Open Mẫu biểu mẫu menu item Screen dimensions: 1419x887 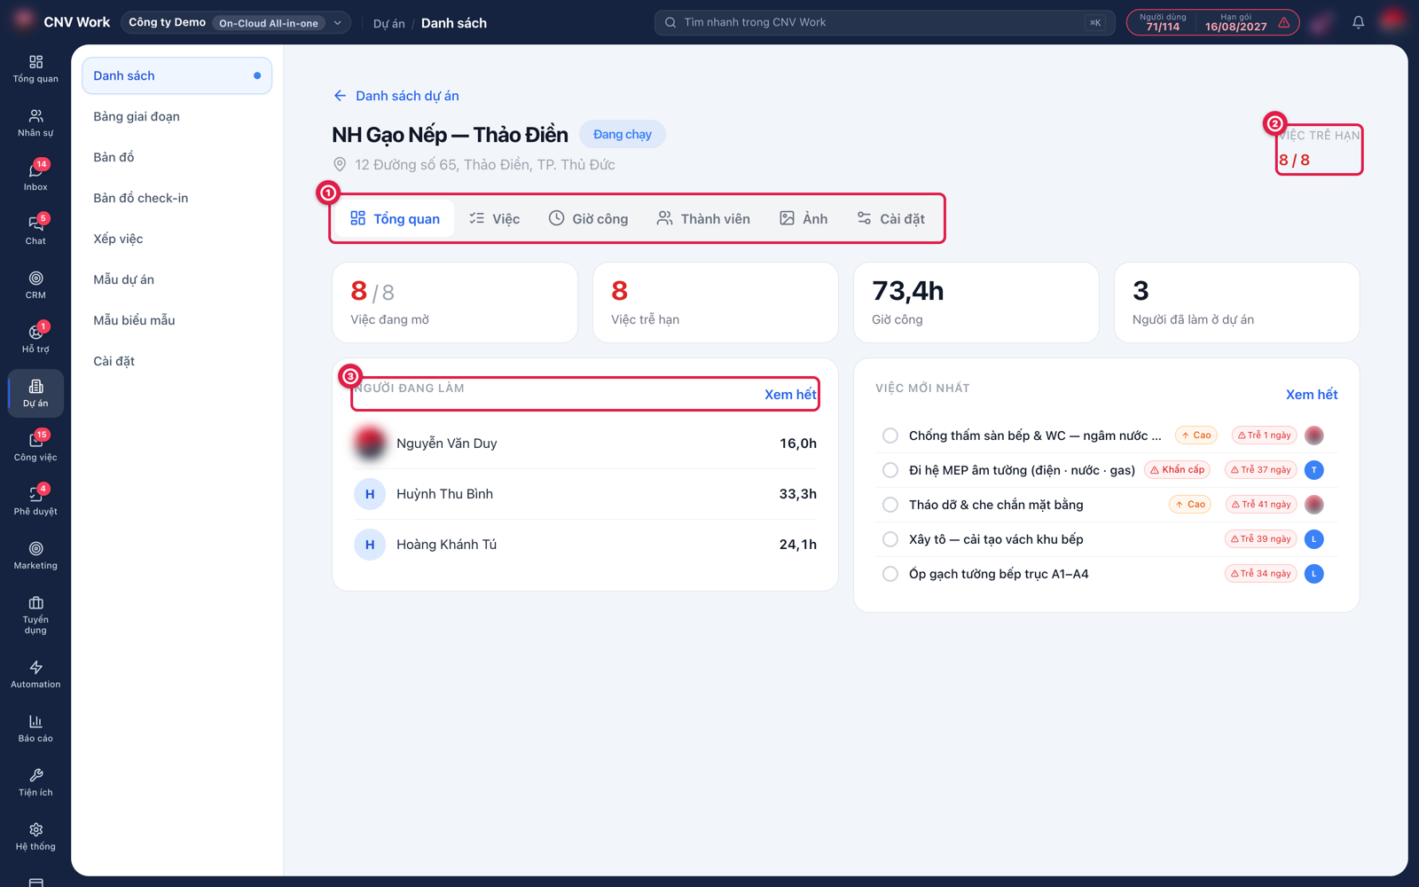(x=176, y=320)
